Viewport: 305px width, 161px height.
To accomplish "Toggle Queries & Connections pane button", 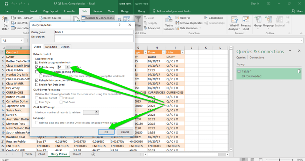I will click(98, 18).
